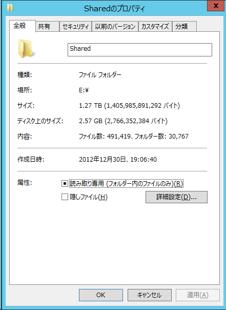This screenshot has height=310, width=226.
Task: Open the 詳細設定(D)... advanced settings
Action: tap(176, 197)
